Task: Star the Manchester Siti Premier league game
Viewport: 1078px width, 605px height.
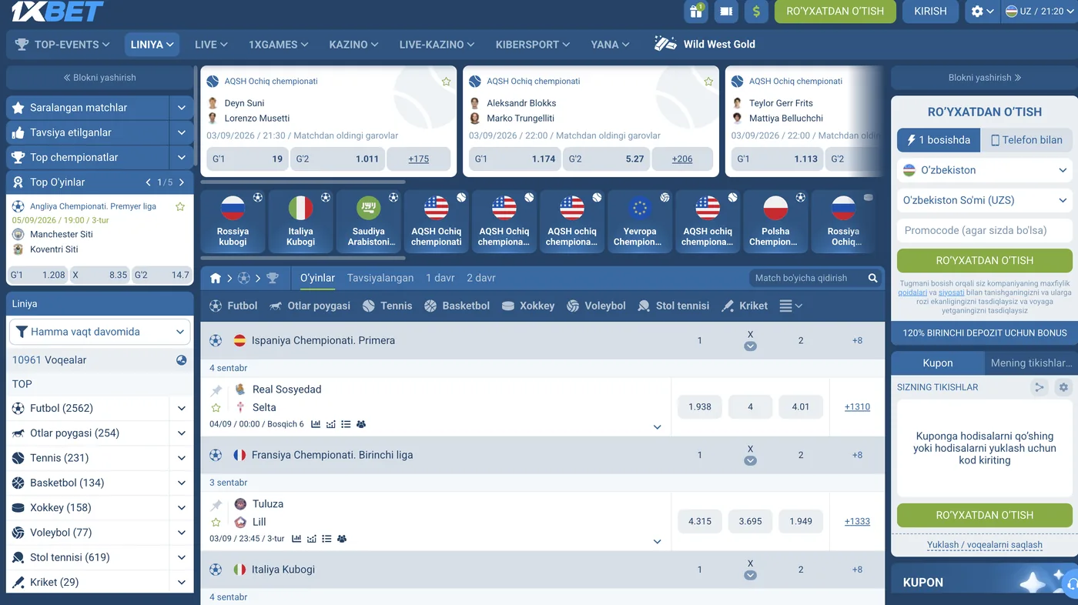Action: (180, 206)
